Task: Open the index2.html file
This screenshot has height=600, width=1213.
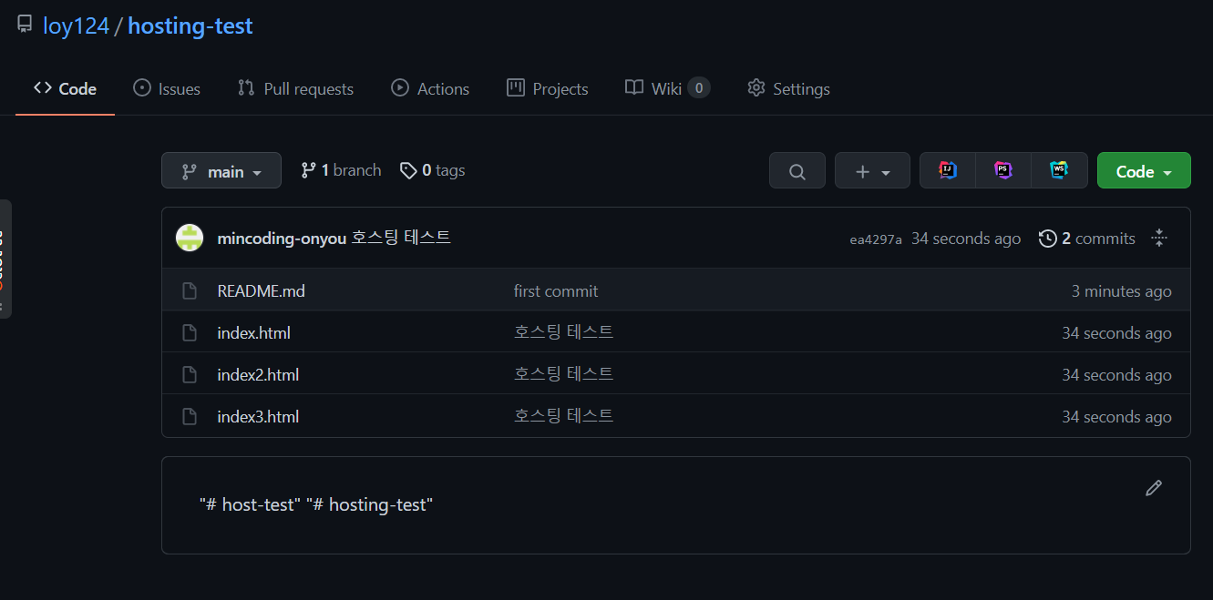Action: coord(258,375)
